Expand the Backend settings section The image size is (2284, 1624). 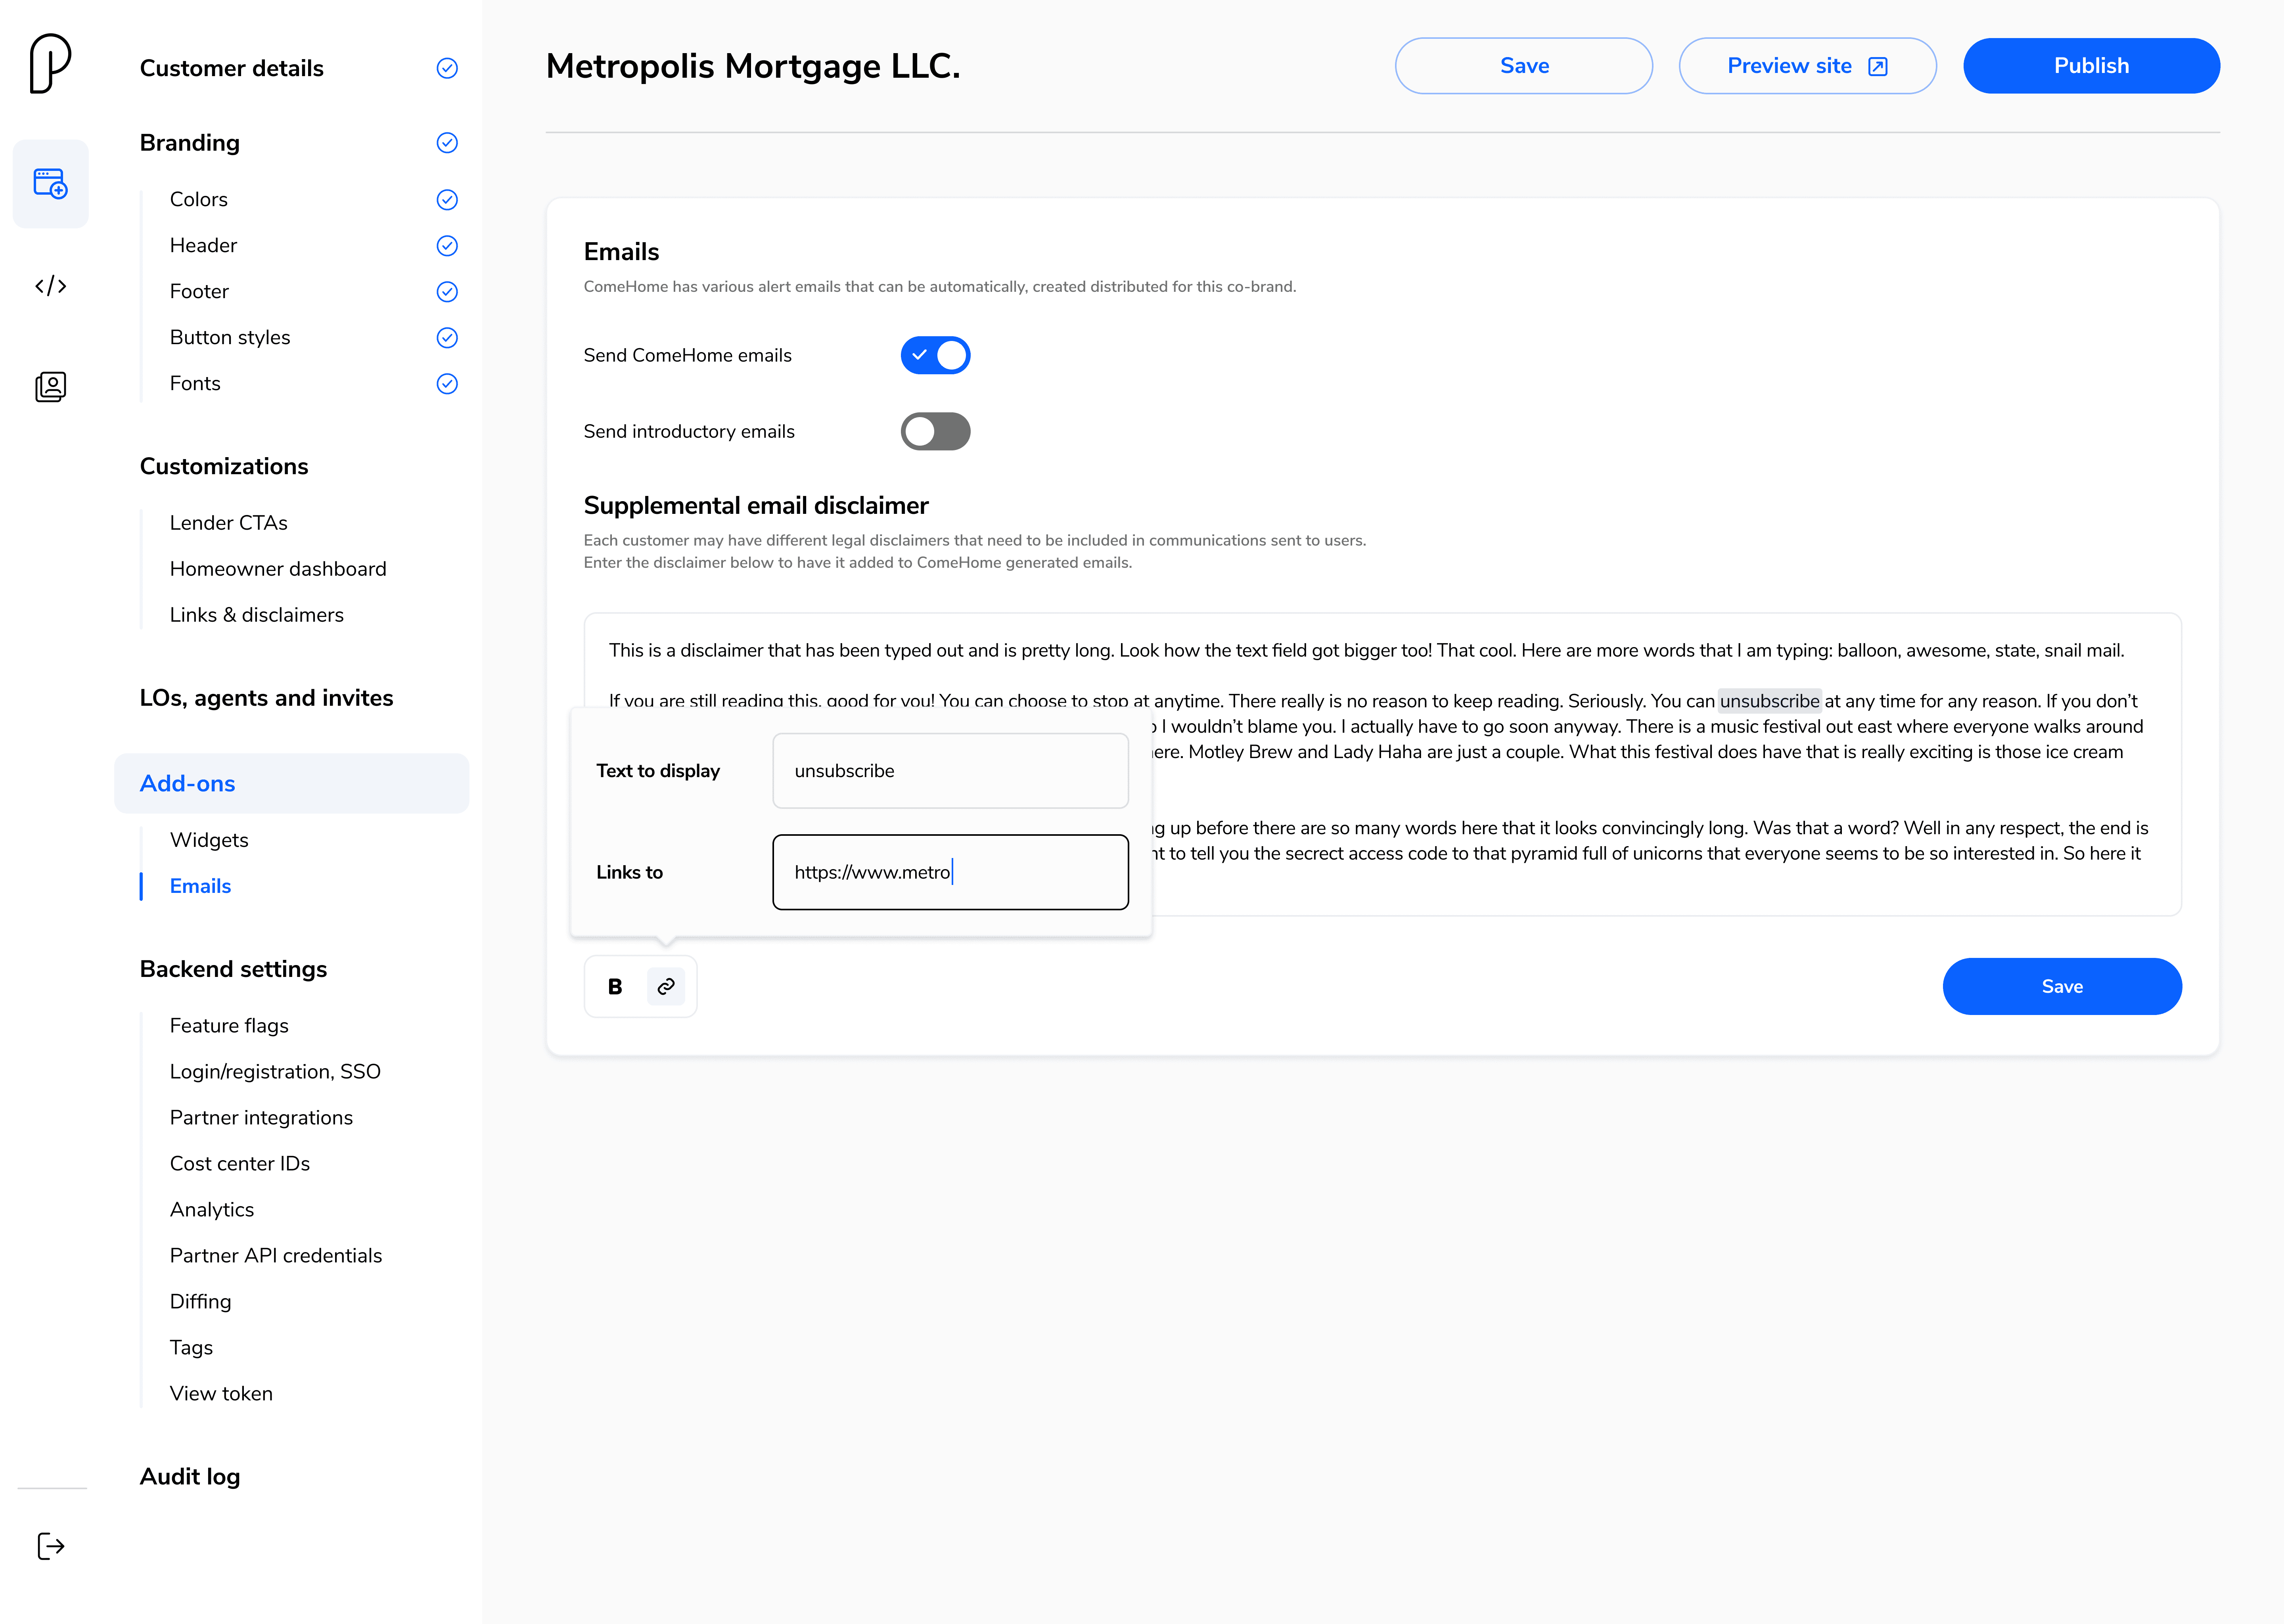(x=233, y=969)
